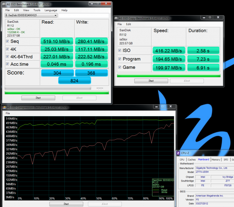Uncheck the Seq test checkbox
Screen dimensions: 234x207
click(7, 41)
